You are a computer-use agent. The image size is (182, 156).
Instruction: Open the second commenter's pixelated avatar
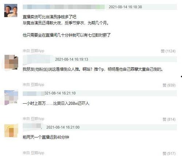click(11, 62)
